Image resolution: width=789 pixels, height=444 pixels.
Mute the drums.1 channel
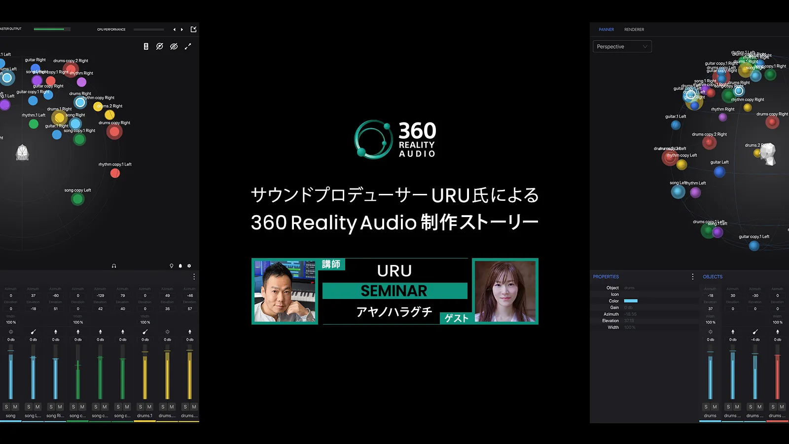[149, 407]
